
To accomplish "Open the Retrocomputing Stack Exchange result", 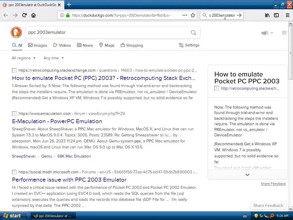I will point(104,78).
